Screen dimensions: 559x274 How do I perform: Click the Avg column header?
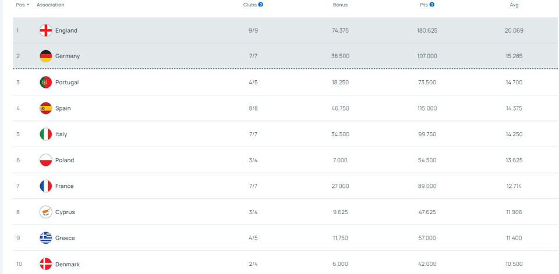pyautogui.click(x=514, y=5)
